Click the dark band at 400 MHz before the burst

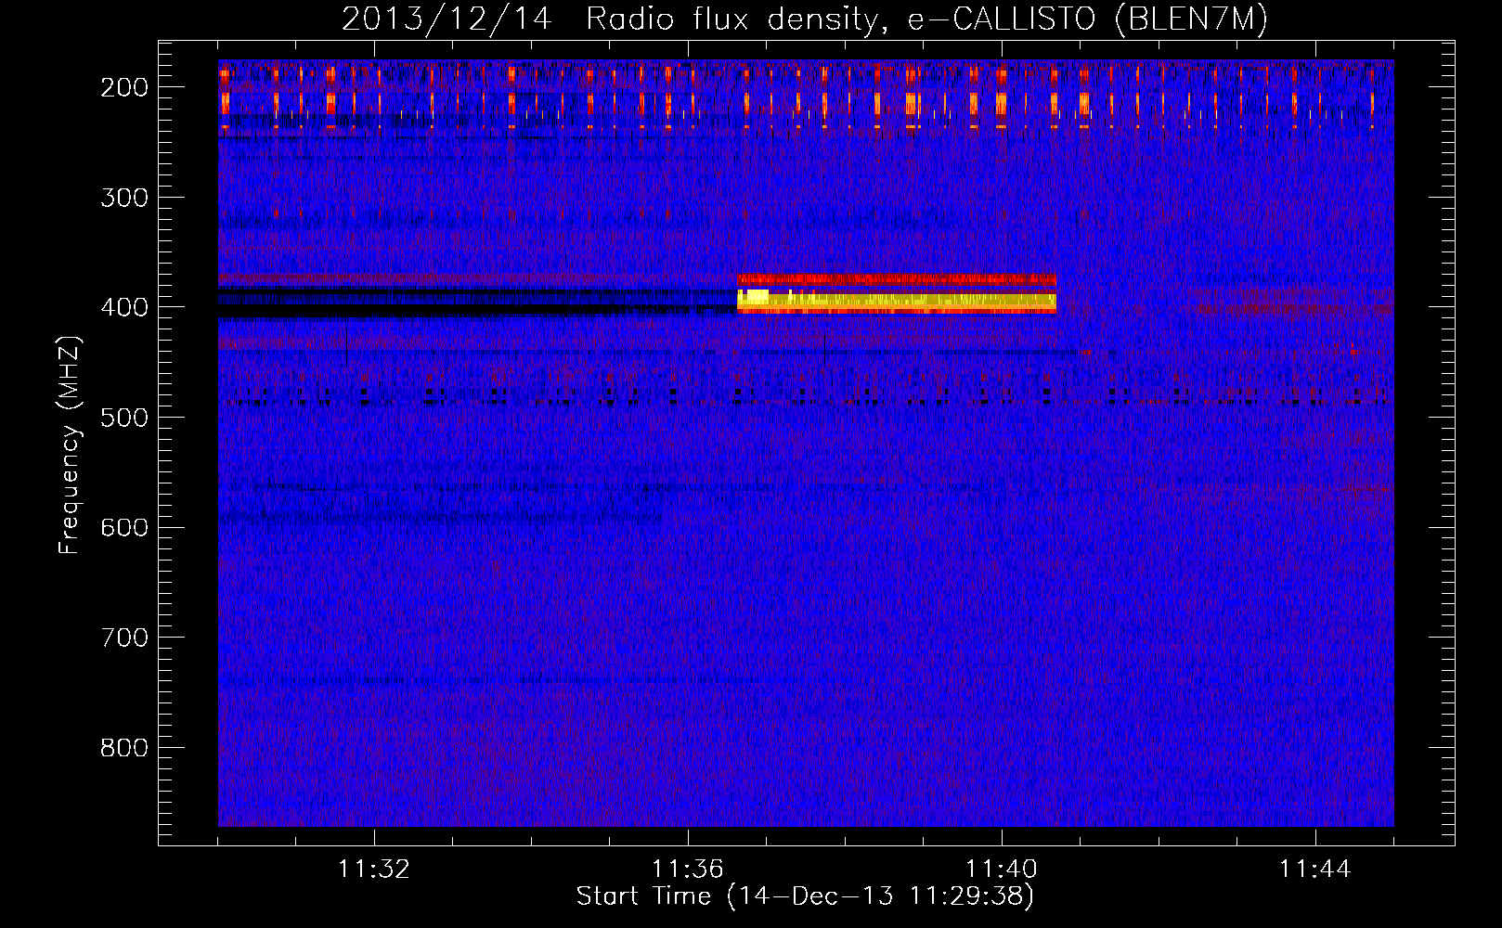(x=464, y=297)
